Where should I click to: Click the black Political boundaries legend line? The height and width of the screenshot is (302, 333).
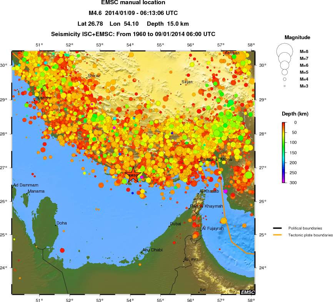point(277,228)
